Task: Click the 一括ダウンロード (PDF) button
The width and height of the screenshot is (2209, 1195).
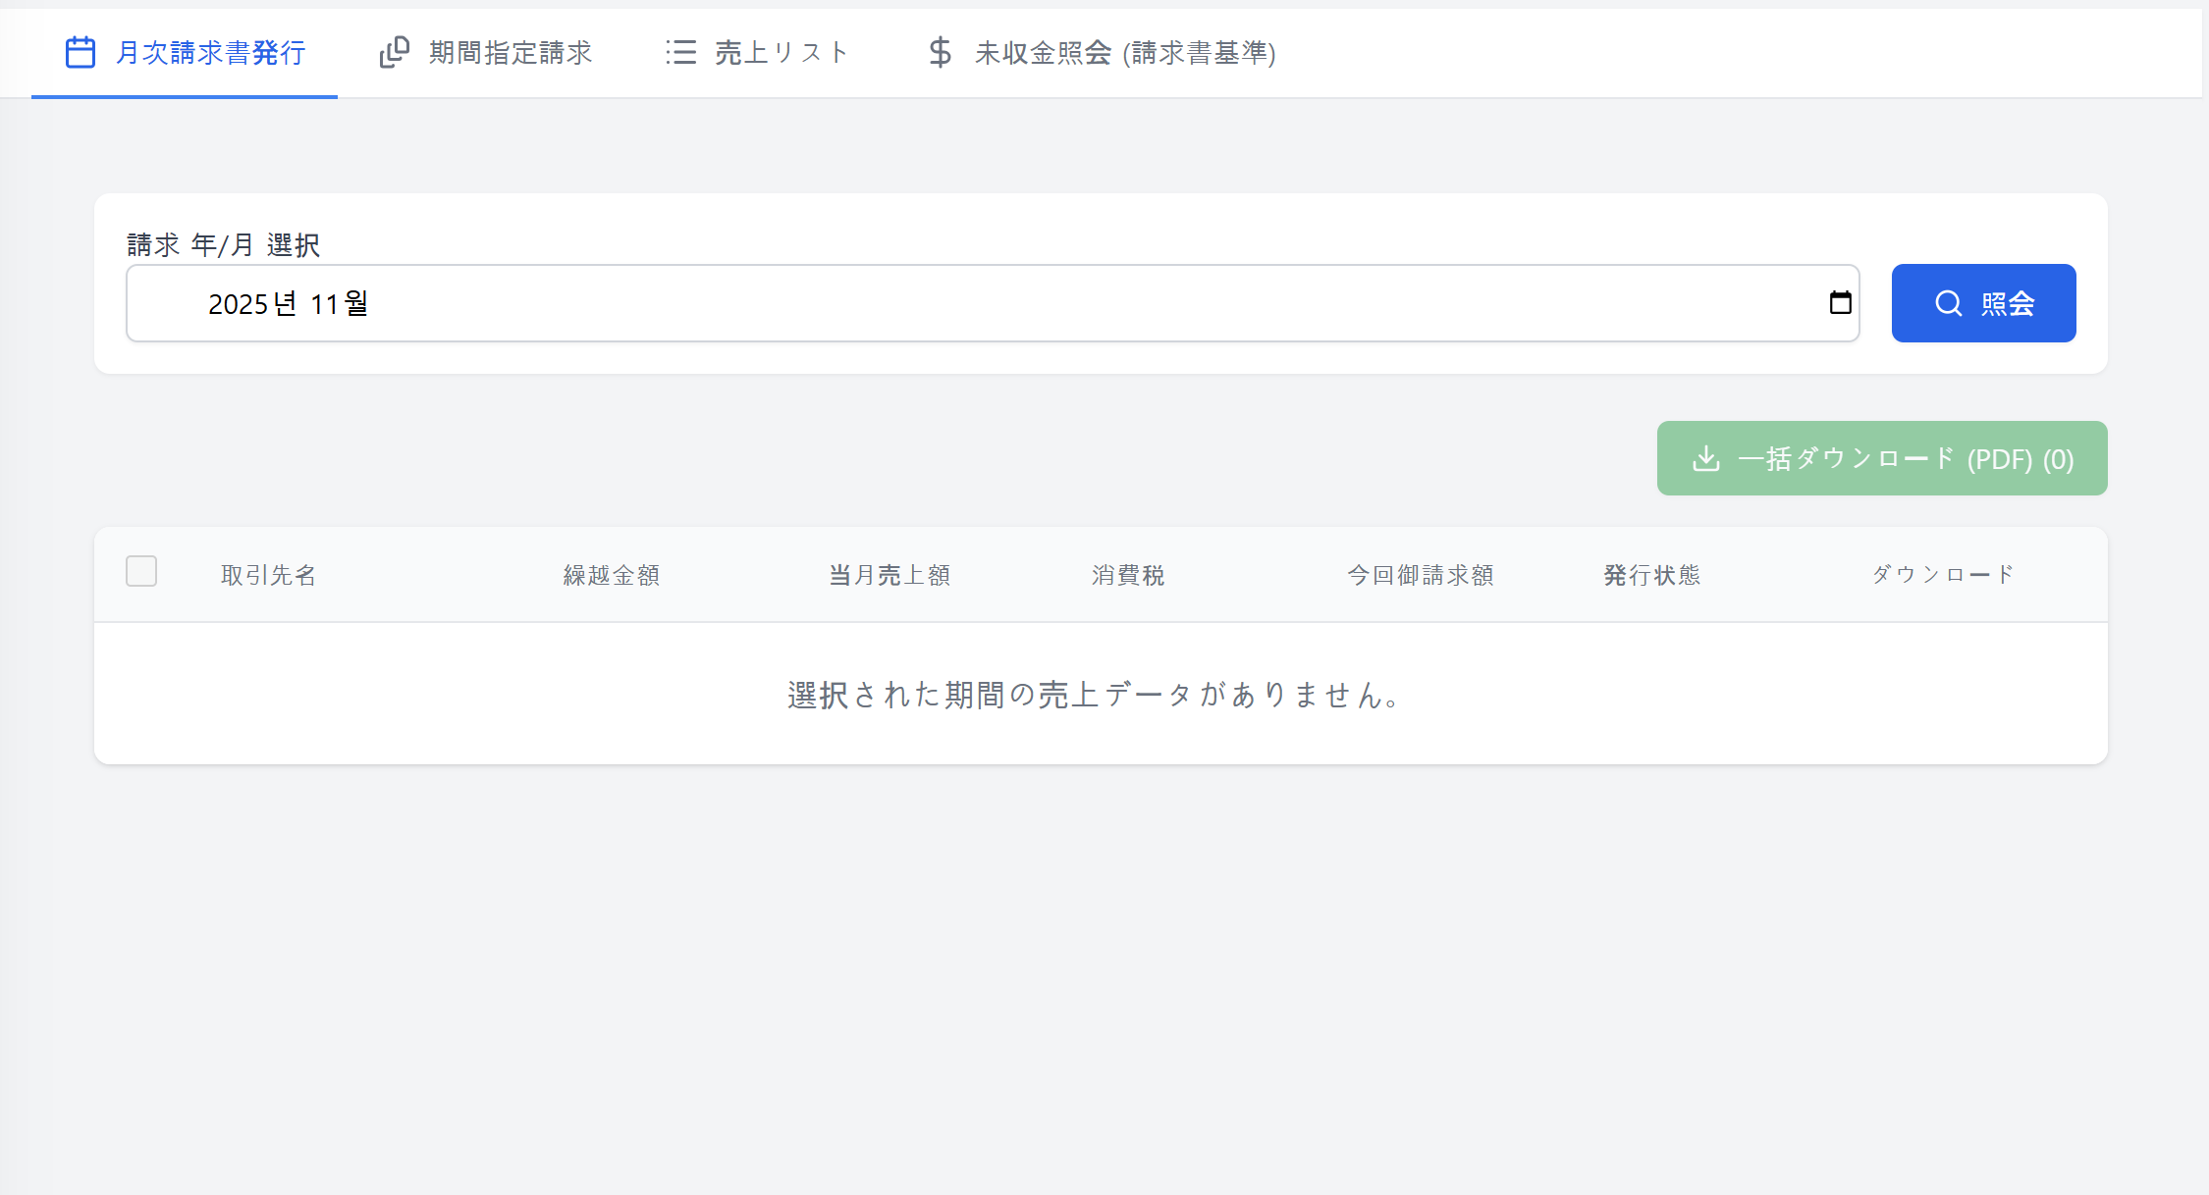Action: pyautogui.click(x=1880, y=458)
